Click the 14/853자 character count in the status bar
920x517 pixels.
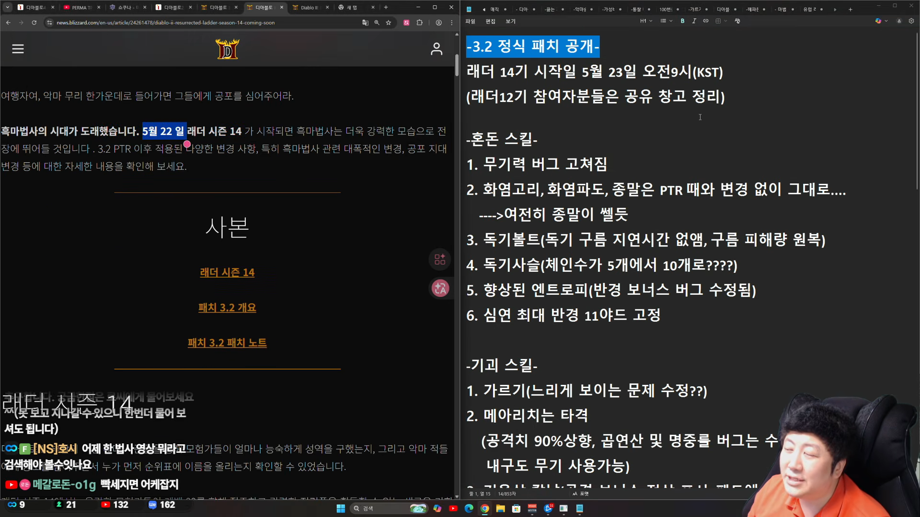[507, 494]
